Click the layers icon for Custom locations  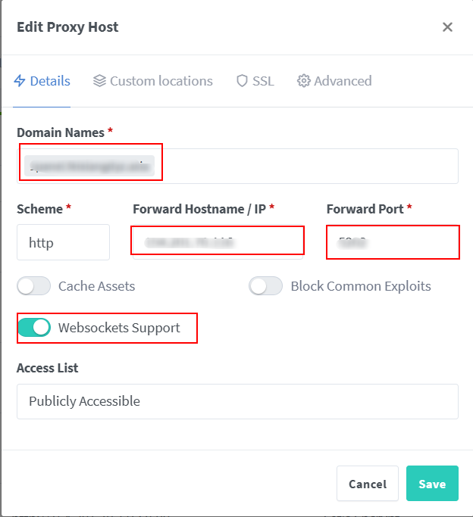click(x=99, y=81)
